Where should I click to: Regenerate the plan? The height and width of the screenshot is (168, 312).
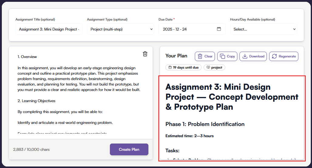tap(284, 56)
